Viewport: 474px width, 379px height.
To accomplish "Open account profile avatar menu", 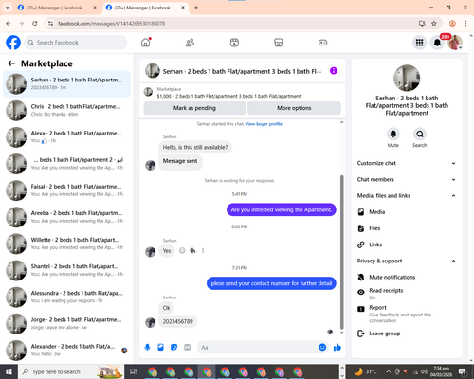I will (455, 43).
